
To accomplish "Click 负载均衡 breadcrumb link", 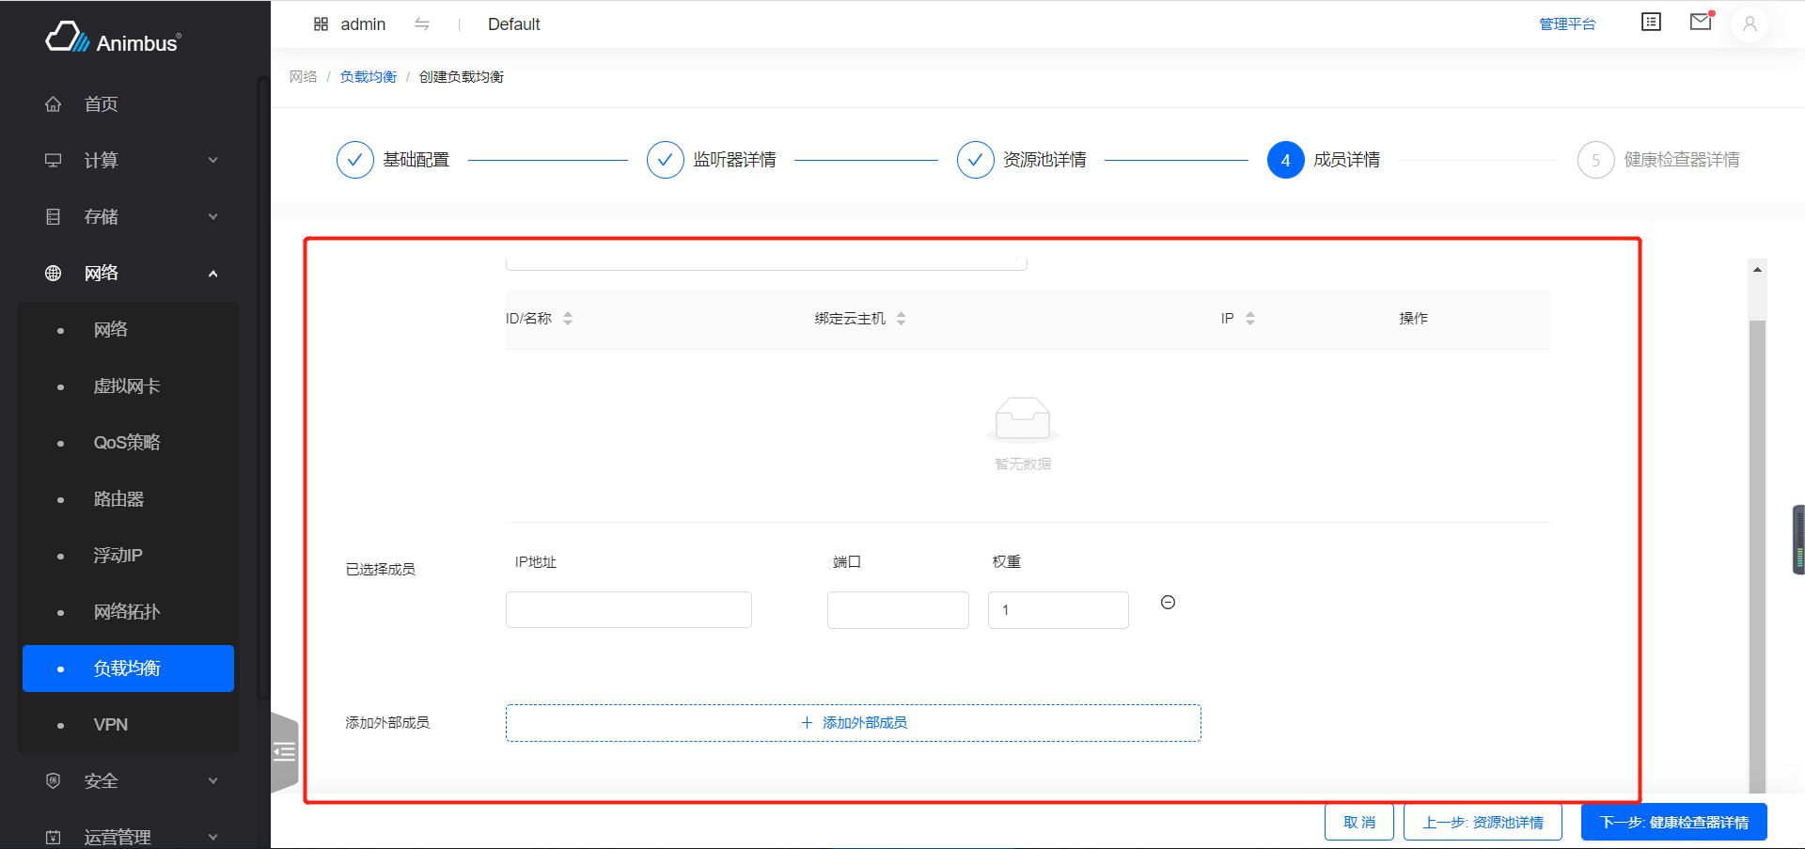I will [x=368, y=77].
